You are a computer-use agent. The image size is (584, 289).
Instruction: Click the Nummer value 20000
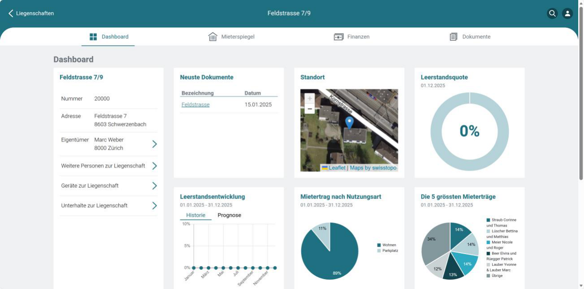[102, 99]
